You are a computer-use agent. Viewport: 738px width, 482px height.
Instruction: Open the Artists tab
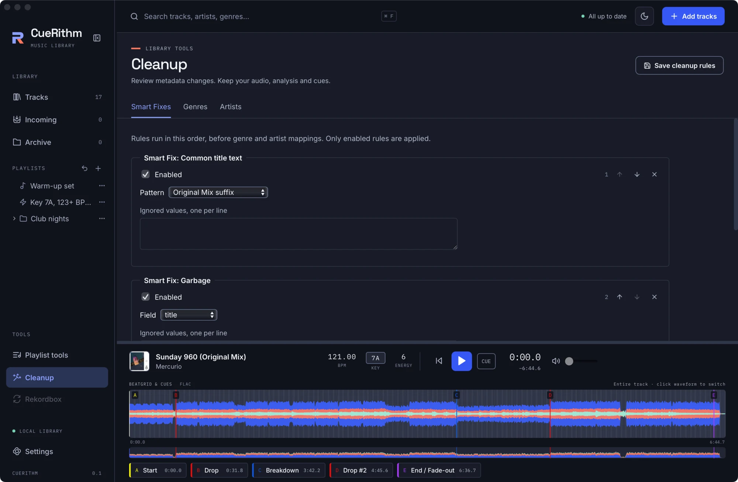tap(231, 107)
